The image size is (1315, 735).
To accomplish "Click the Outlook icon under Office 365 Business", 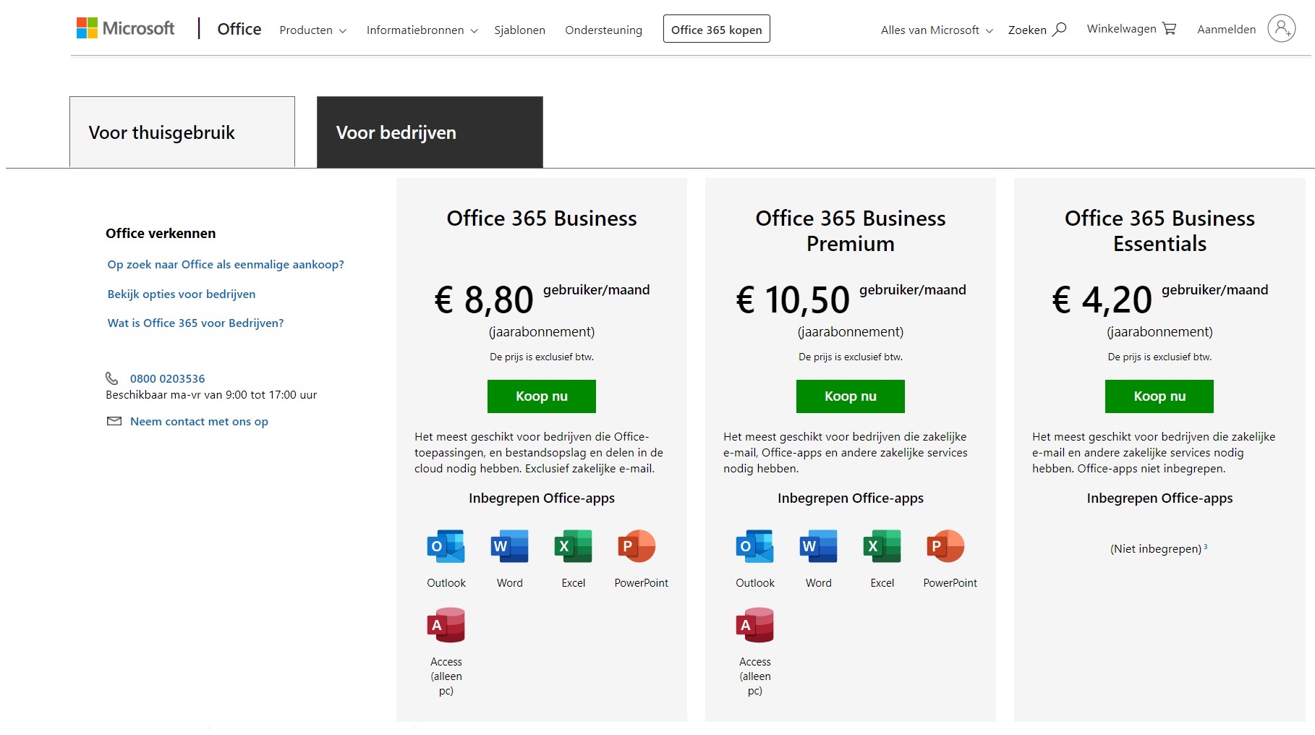I will point(446,546).
